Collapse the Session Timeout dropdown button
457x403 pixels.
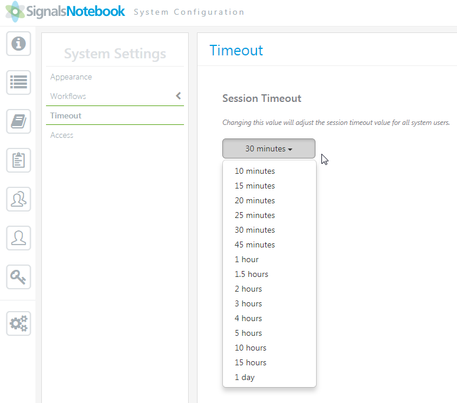click(268, 148)
